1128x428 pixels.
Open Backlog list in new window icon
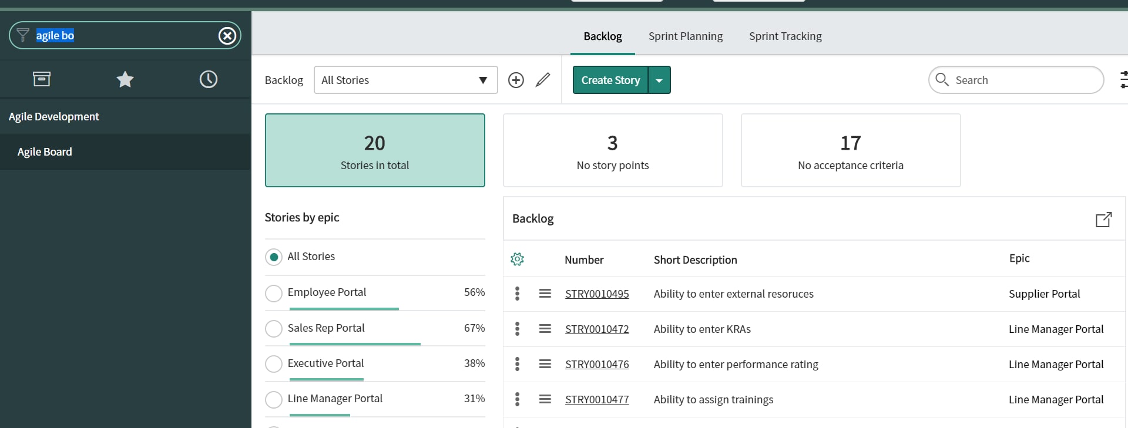(1103, 219)
